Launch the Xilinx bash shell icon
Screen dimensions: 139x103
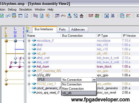[x=20, y=16]
